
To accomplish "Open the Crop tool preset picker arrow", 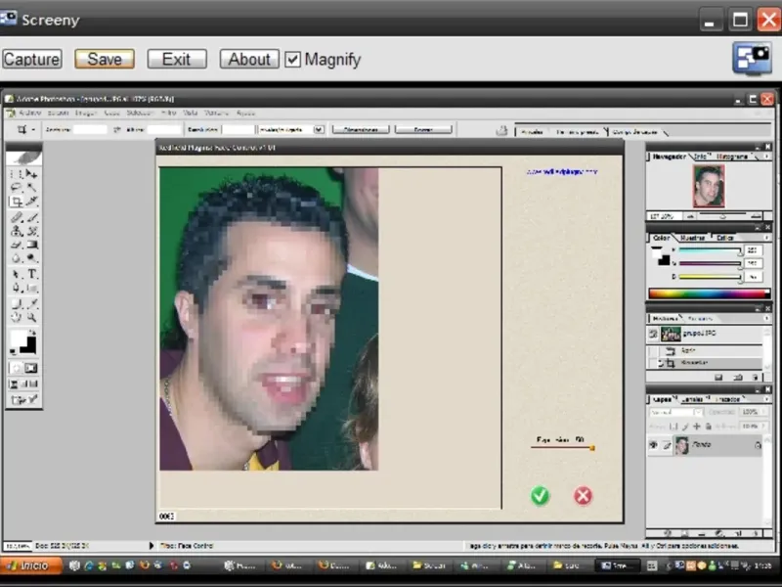I will coord(34,129).
